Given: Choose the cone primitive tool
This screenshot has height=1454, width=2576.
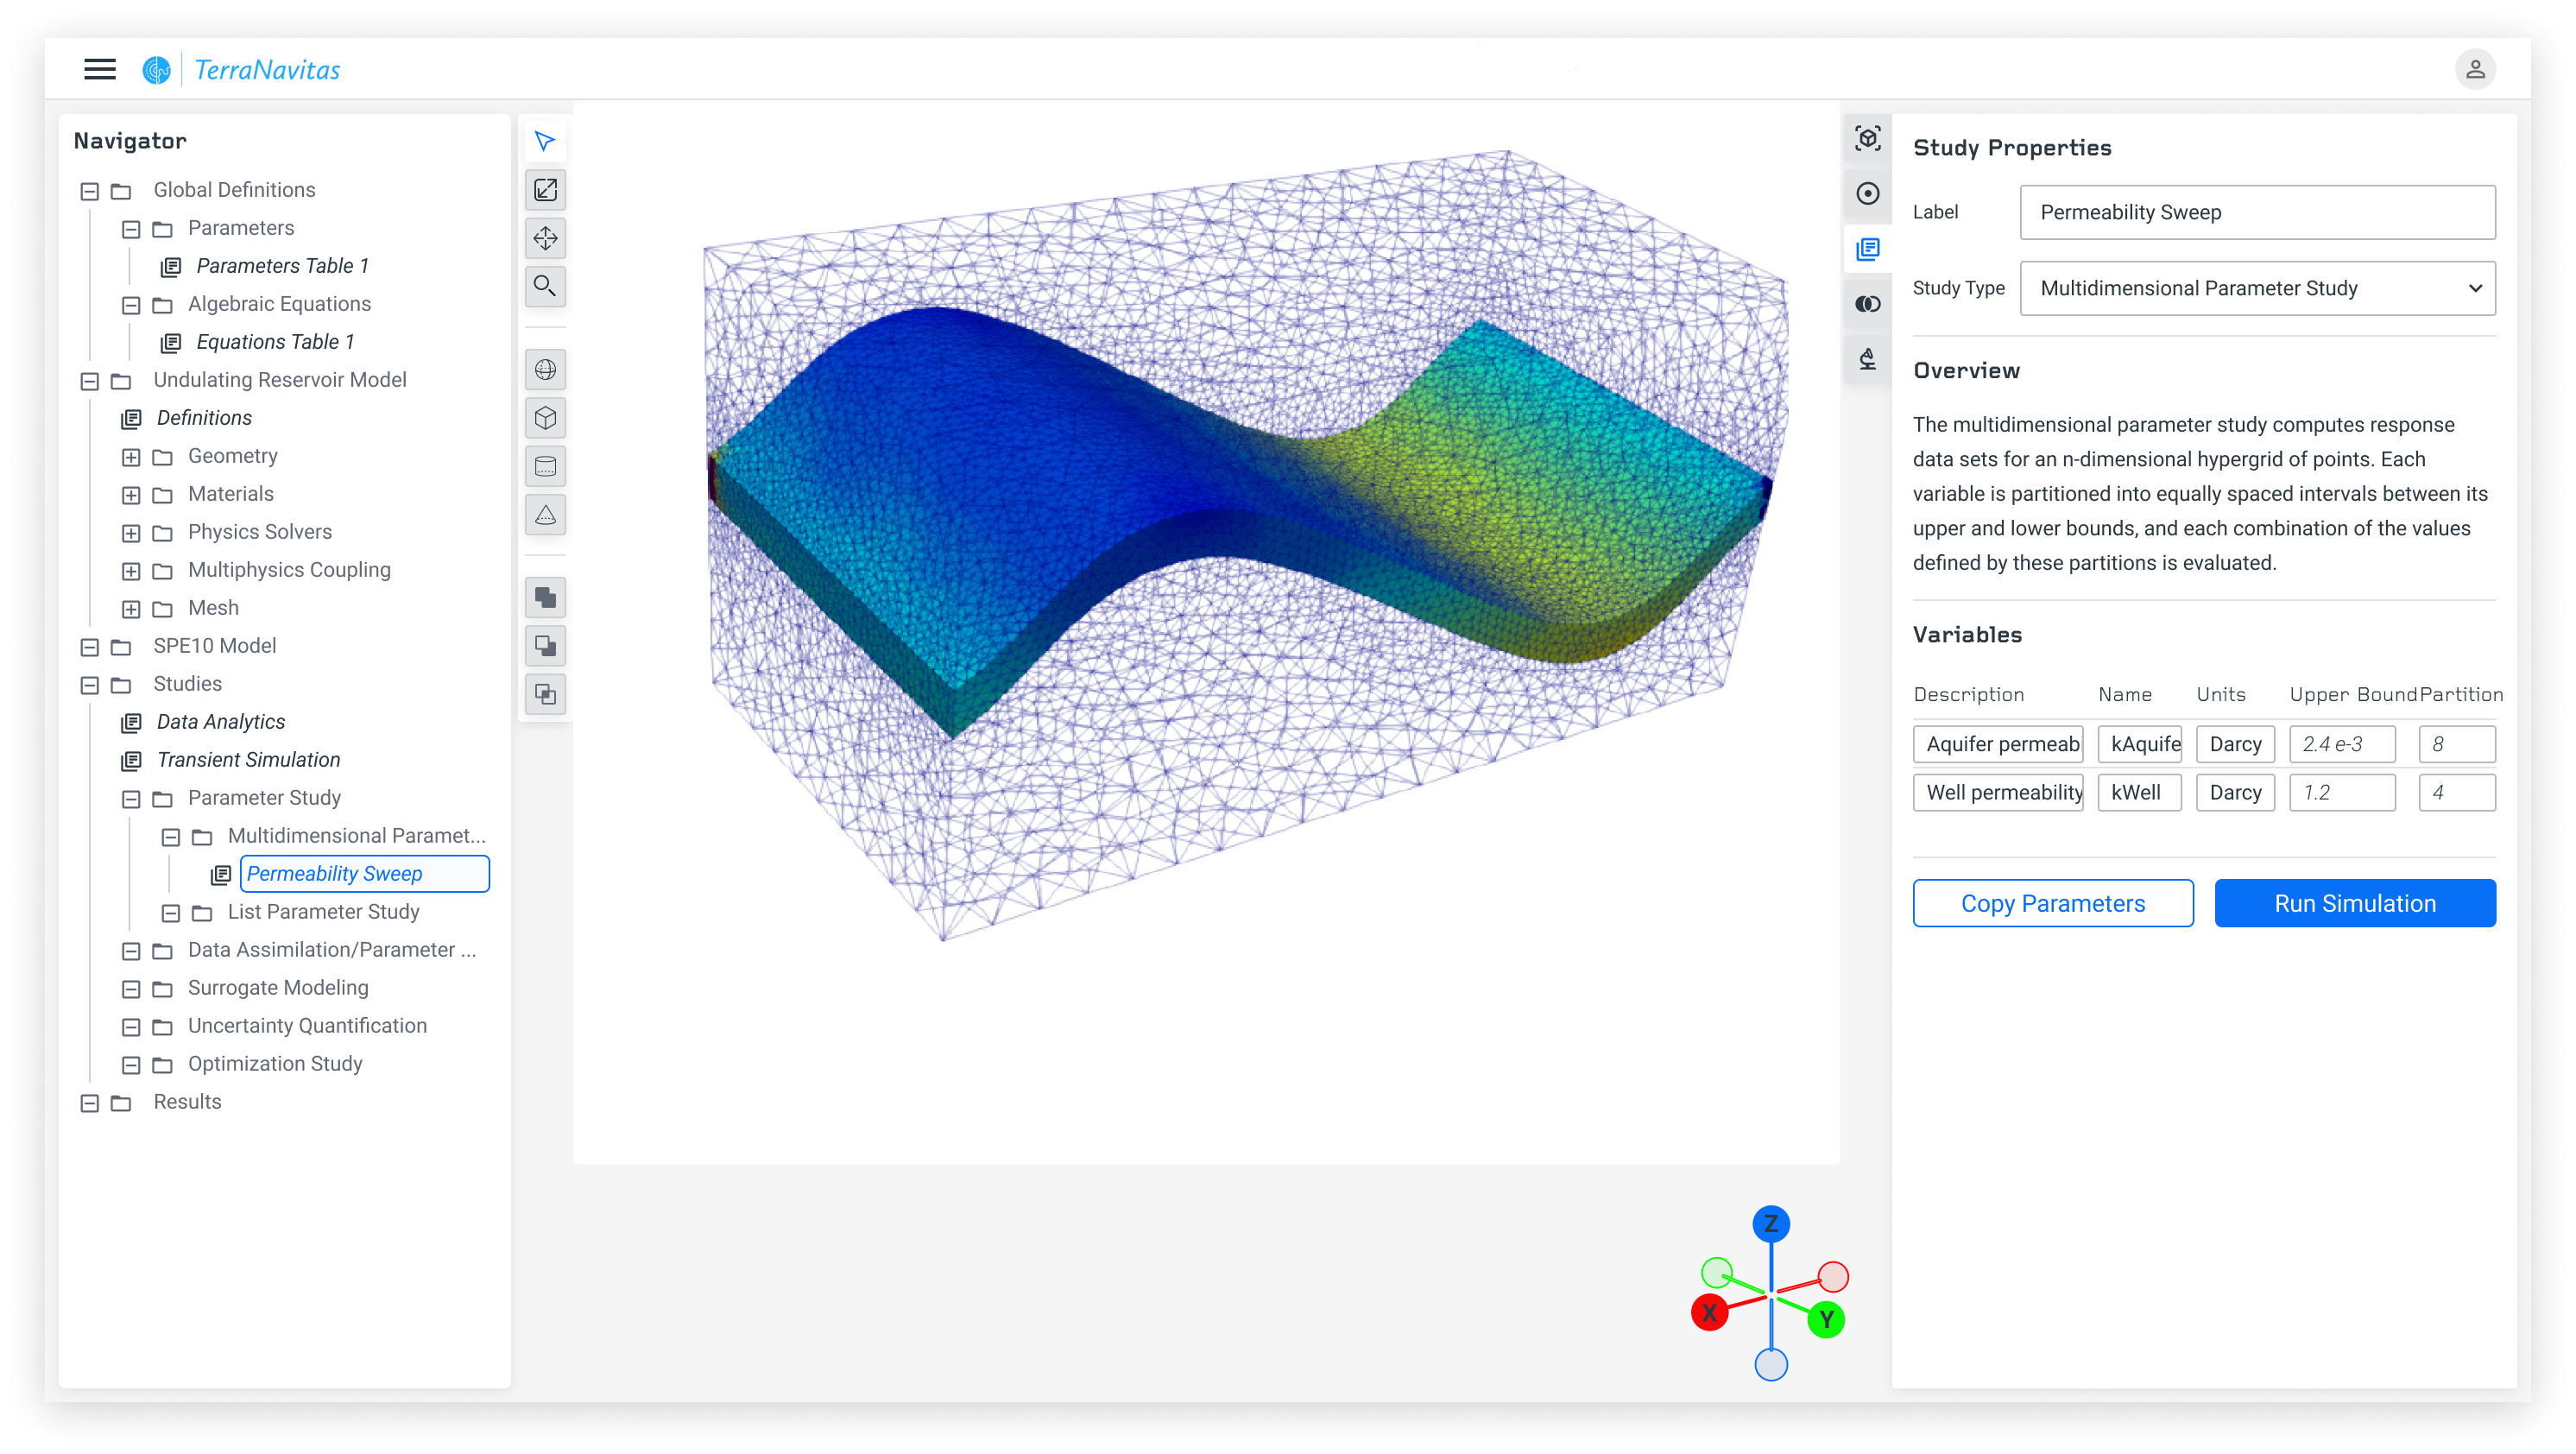Looking at the screenshot, I should point(545,515).
